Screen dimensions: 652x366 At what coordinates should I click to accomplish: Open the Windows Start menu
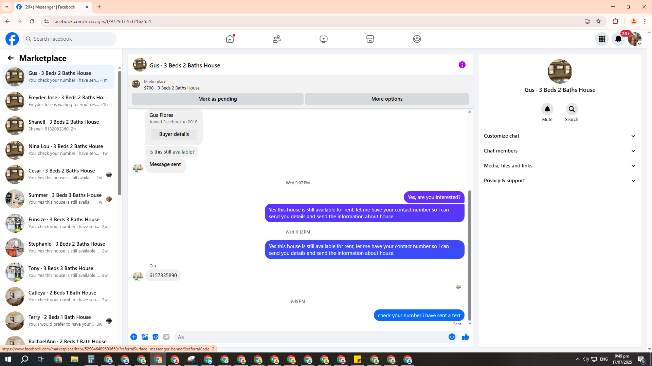pyautogui.click(x=8, y=359)
